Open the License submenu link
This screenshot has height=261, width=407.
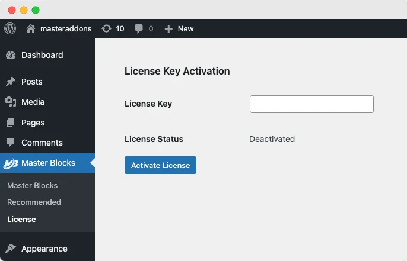[21, 220]
